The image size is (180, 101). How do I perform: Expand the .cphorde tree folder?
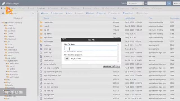click(4, 36)
